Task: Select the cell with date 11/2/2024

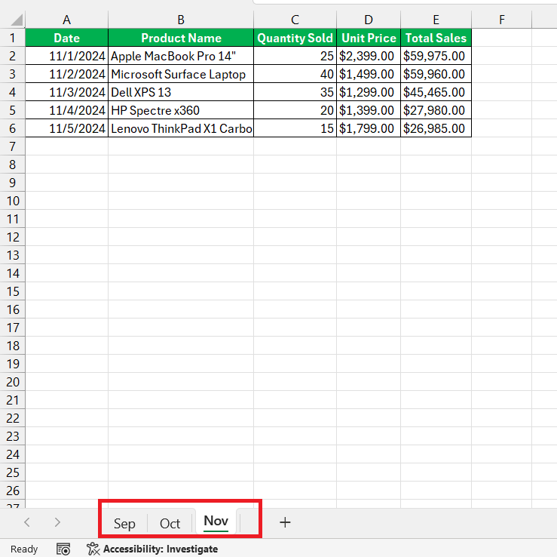Action: (67, 74)
